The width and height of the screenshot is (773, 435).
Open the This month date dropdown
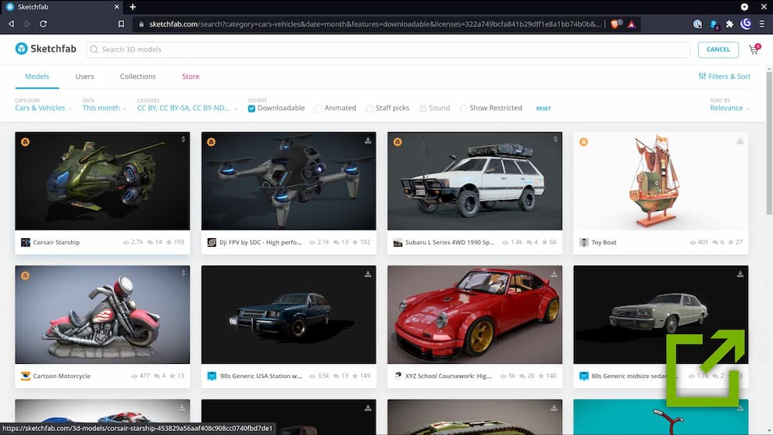point(104,109)
